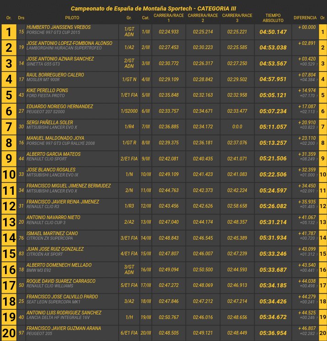327x341 pixels.
Task: Click group value 1/S2000
Action: (x=129, y=111)
